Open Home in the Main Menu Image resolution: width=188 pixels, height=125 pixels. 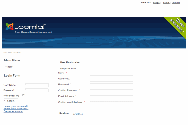click(10, 67)
